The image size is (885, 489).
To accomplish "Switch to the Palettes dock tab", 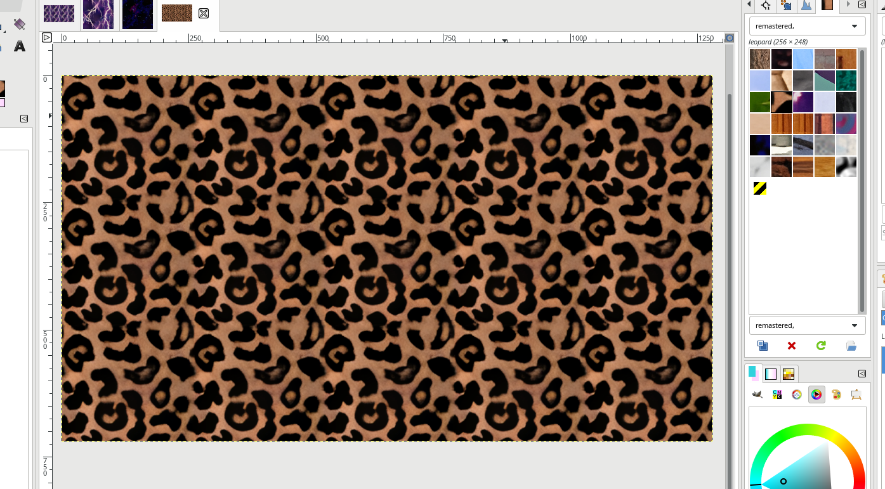I will pos(789,374).
